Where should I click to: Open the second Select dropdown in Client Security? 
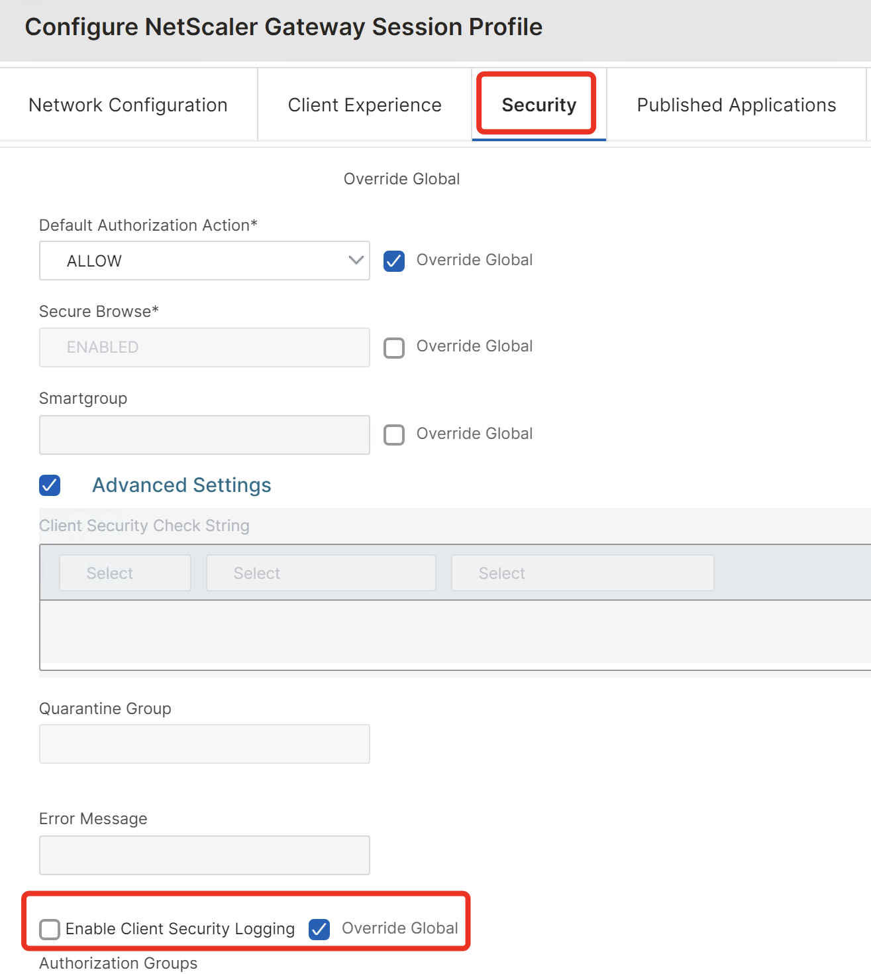[x=321, y=573]
